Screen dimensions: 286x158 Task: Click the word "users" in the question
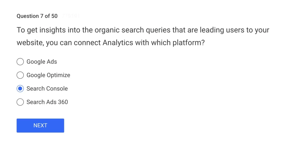coord(234,30)
